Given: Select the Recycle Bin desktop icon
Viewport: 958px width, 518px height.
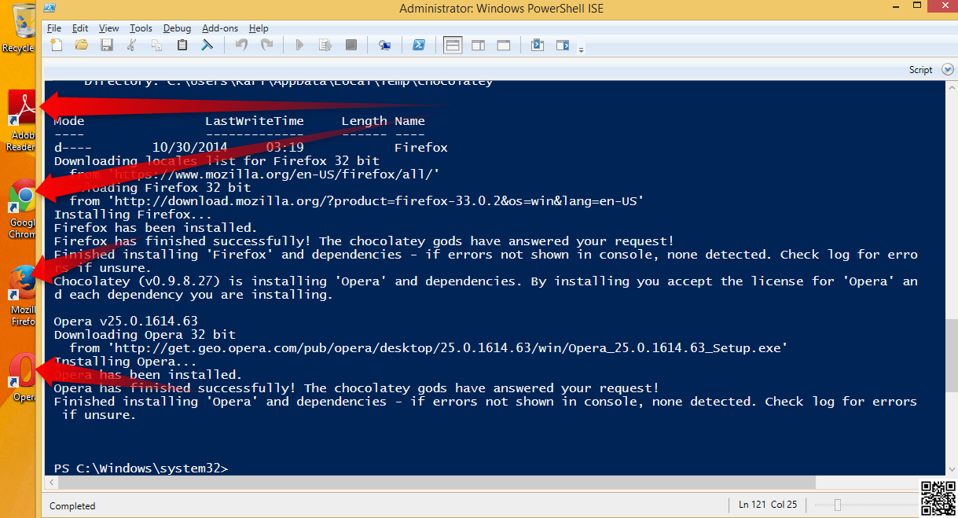Looking at the screenshot, I should pos(19,28).
